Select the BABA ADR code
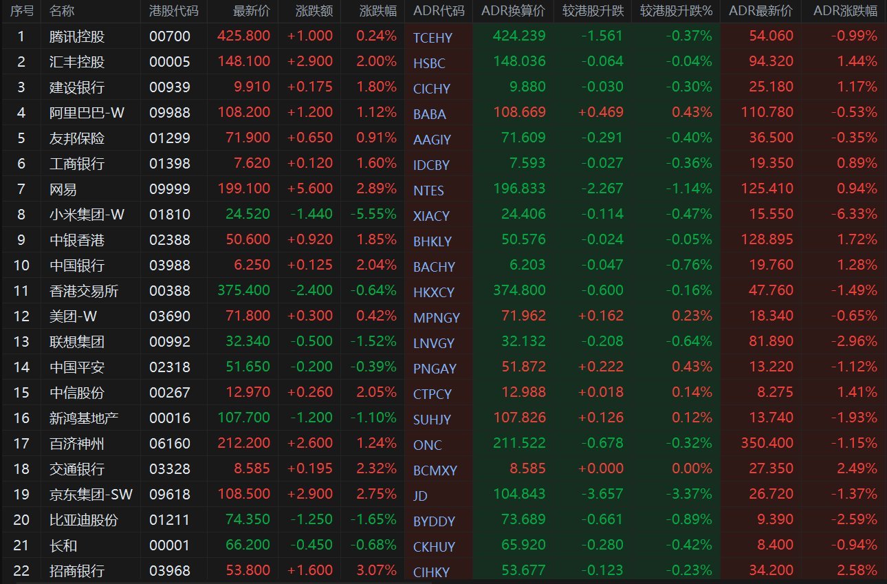Screen dimensions: 887x584 coord(429,114)
